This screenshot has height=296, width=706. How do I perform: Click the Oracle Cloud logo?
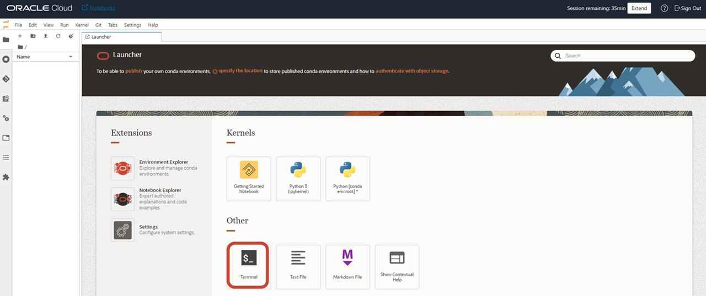(x=38, y=8)
